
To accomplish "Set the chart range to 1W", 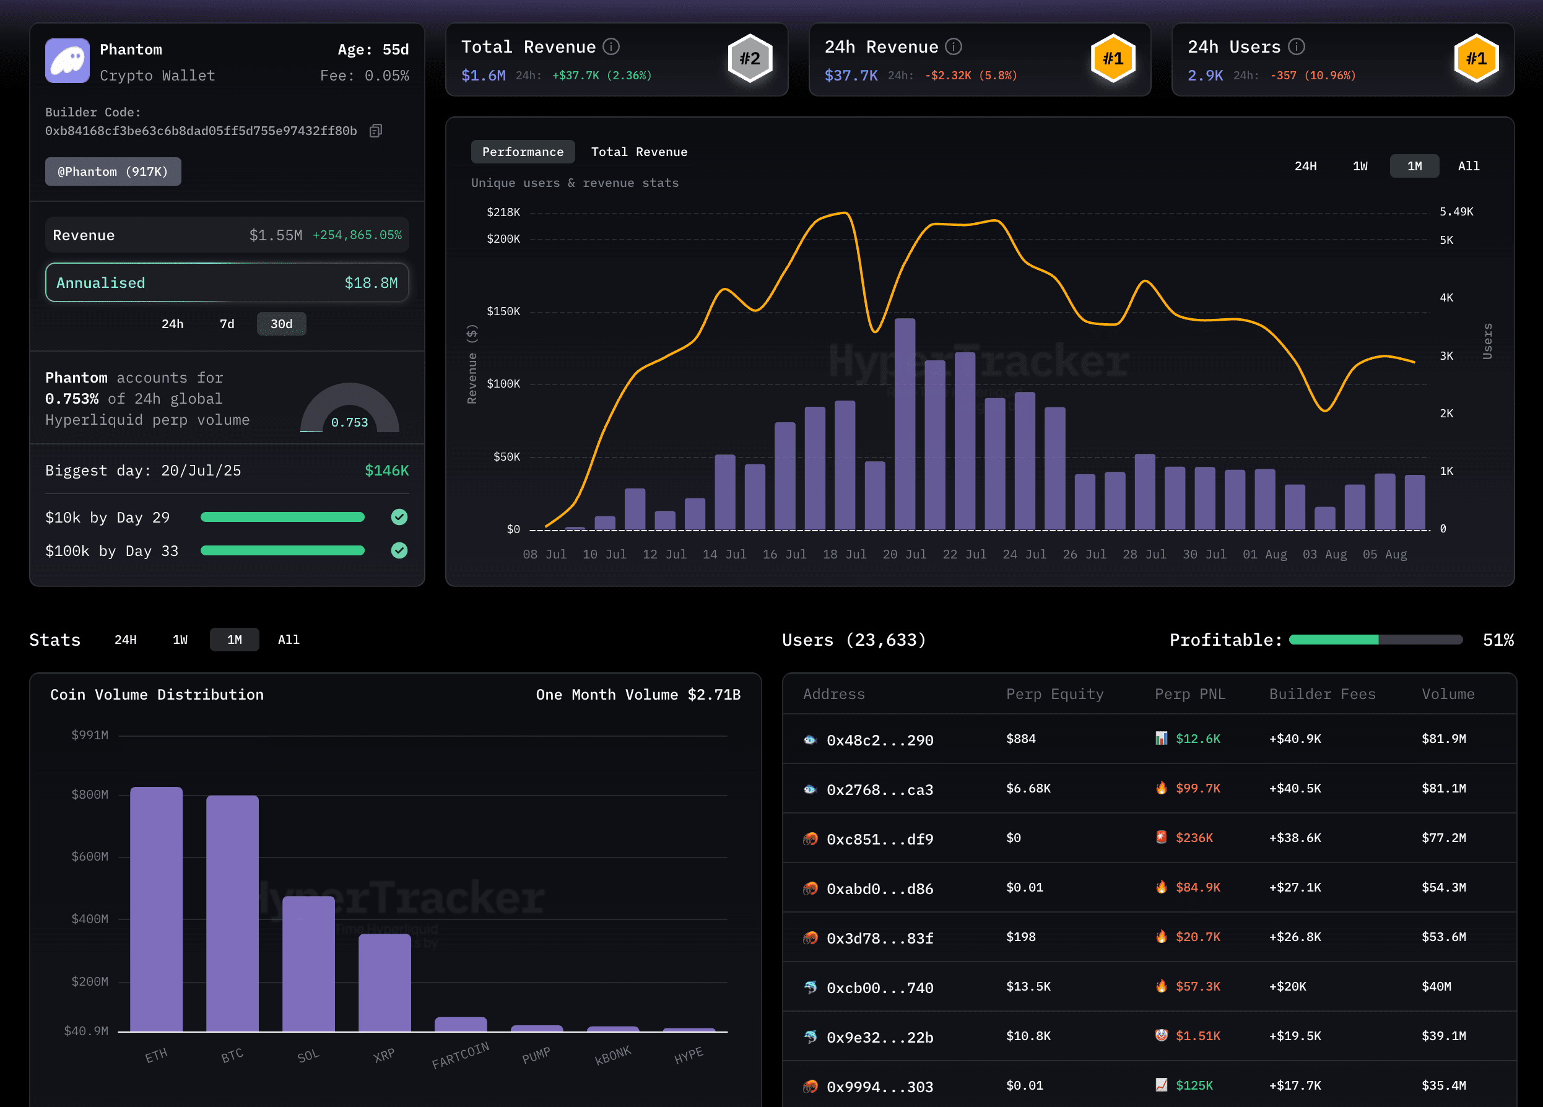I will point(1359,166).
